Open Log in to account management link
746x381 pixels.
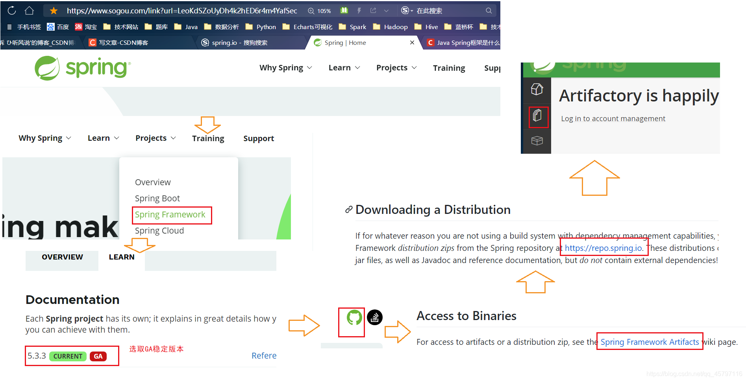point(613,118)
